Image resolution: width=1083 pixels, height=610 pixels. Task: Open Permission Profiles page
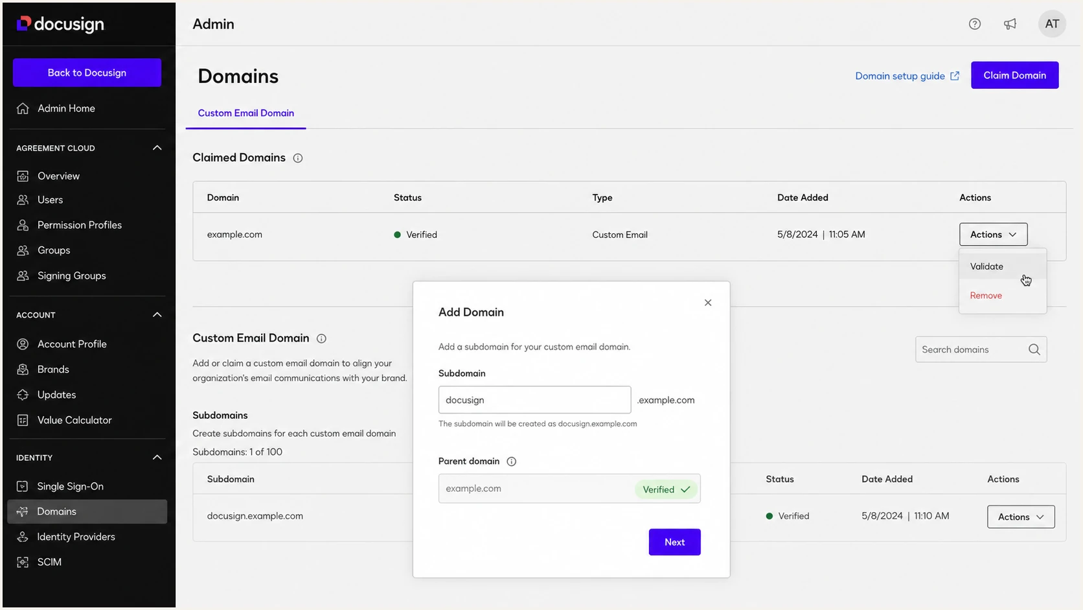click(x=80, y=225)
